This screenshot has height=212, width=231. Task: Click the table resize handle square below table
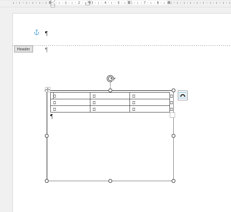point(172,115)
